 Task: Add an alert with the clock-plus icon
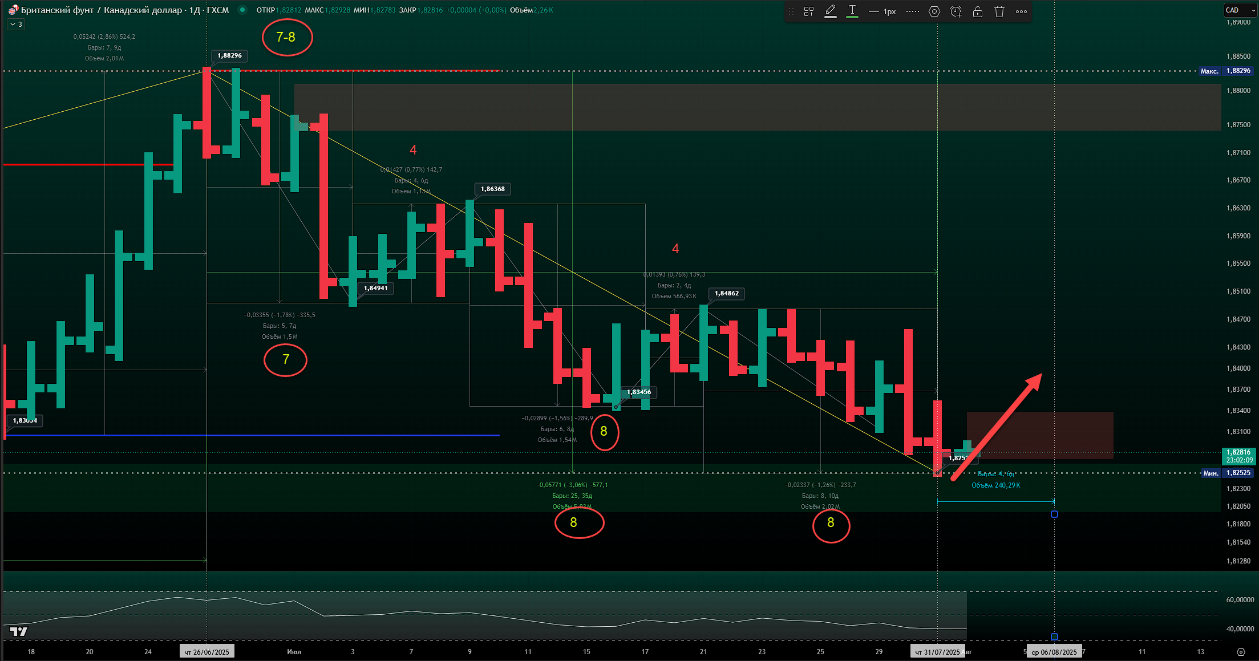[956, 11]
